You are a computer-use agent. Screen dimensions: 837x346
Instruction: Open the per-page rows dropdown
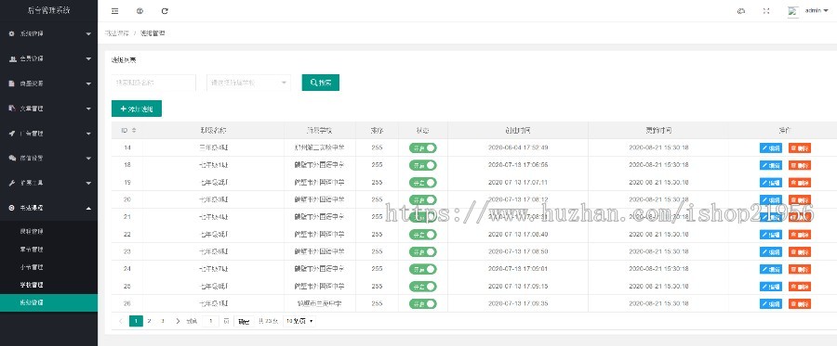[299, 321]
